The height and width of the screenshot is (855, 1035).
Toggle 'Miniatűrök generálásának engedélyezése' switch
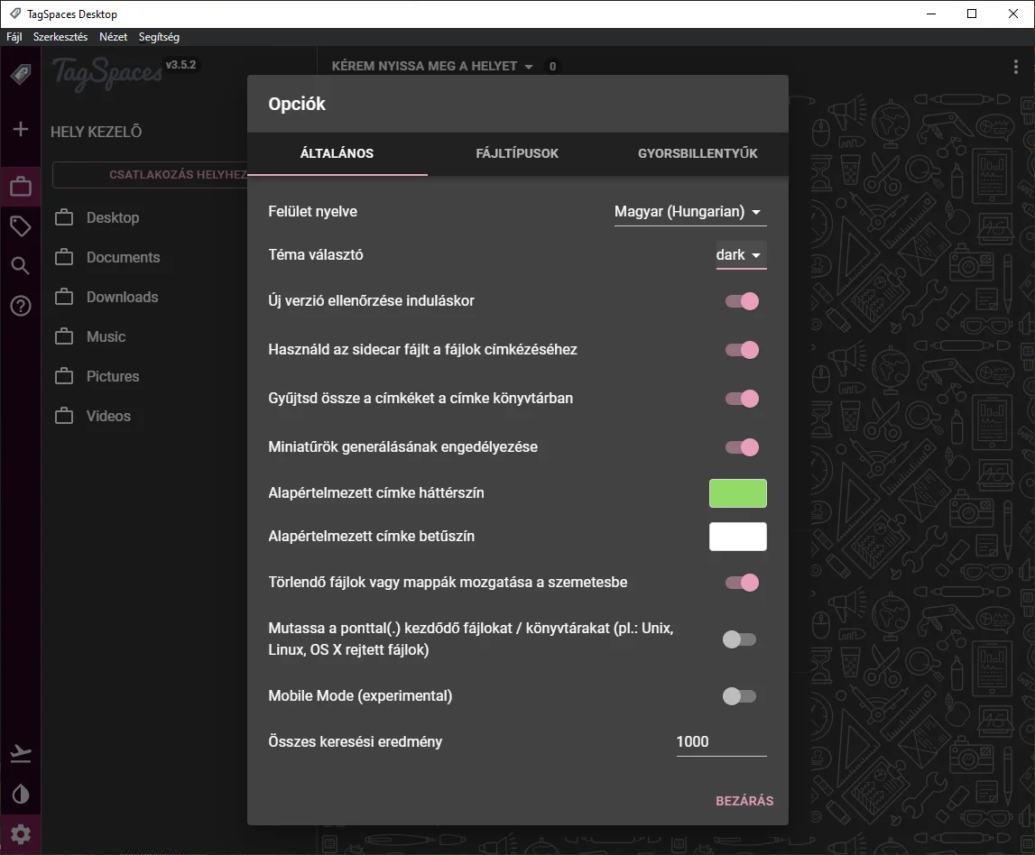click(x=742, y=447)
